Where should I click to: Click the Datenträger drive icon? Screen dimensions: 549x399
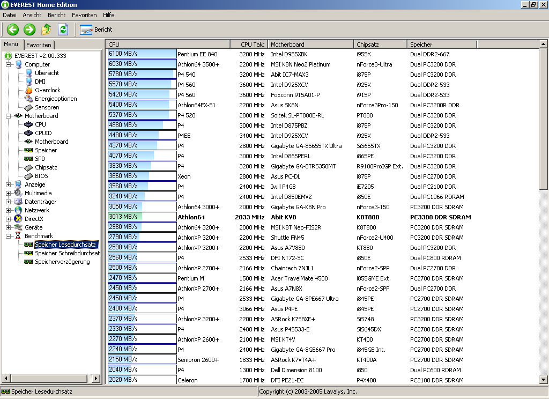coord(18,202)
